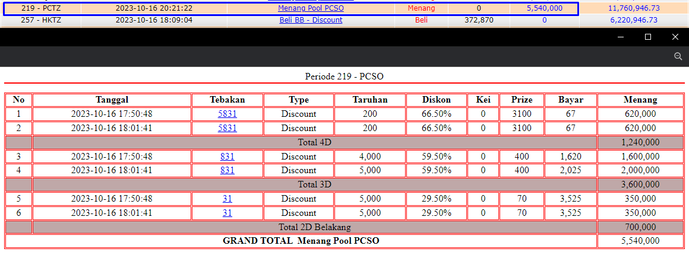Screen dimensions: 689x255
Task: Click the Total 3D subtotal row label
Action: (x=314, y=185)
